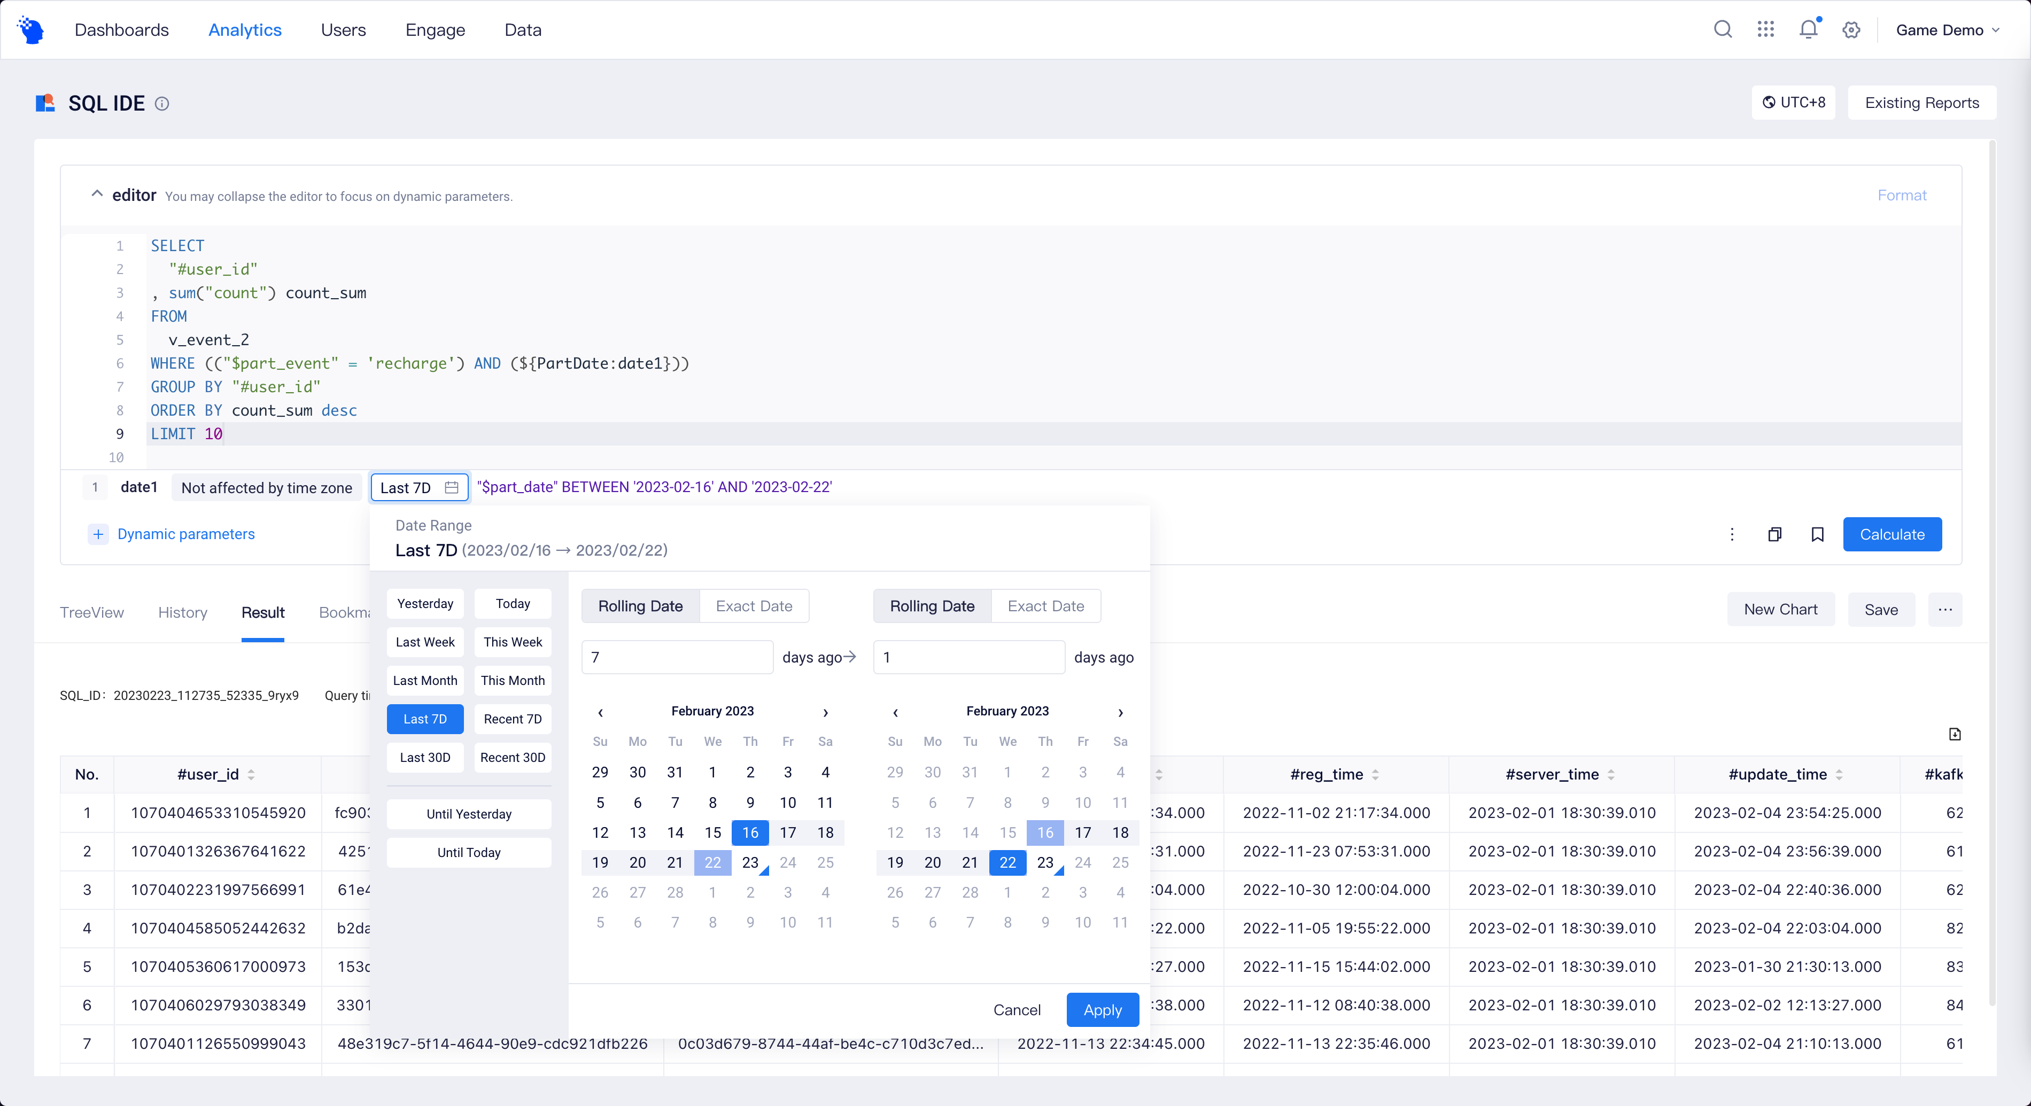
Task: Open the apps grid icon
Action: pos(1765,30)
